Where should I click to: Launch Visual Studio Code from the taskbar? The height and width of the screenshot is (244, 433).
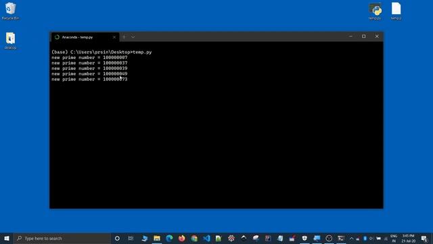206,238
